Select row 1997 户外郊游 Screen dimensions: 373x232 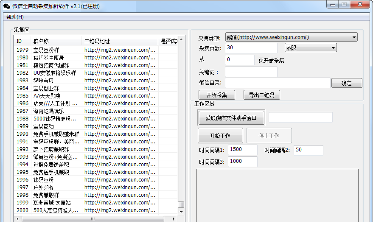pos(95,187)
